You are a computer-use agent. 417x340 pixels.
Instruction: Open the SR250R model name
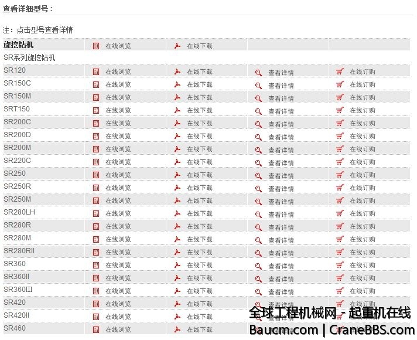[17, 186]
